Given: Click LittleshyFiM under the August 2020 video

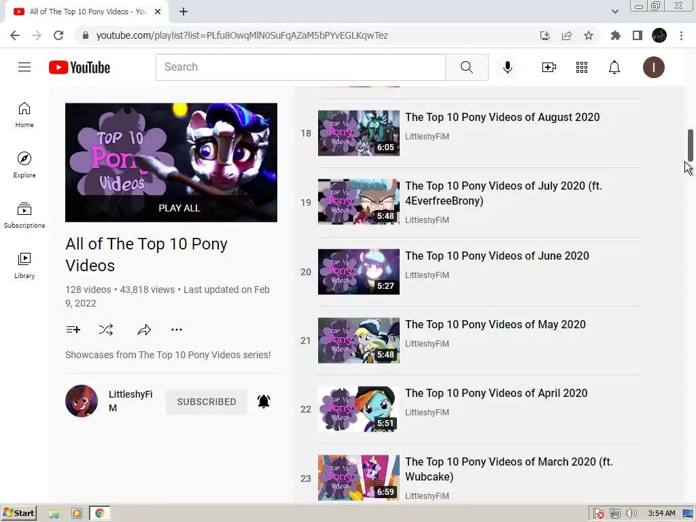Looking at the screenshot, I should click(427, 137).
